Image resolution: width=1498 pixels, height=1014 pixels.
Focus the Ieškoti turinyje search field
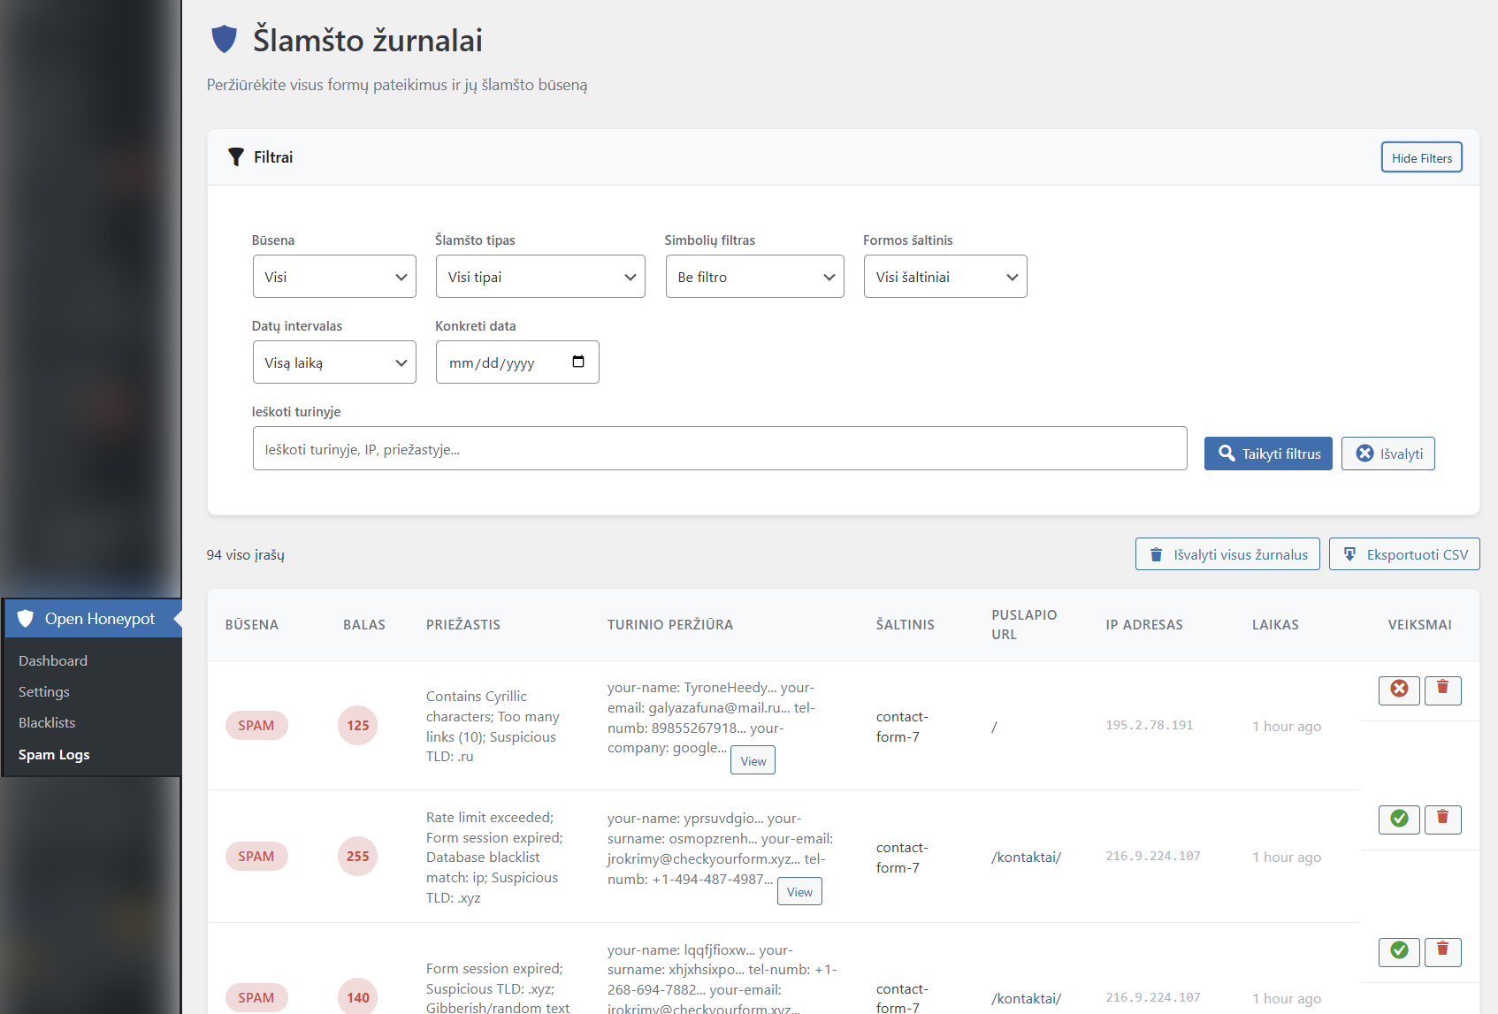click(719, 449)
